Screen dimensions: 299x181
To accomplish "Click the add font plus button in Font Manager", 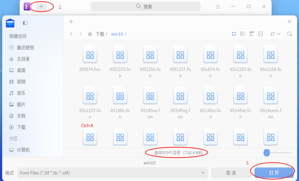I will [41, 7].
